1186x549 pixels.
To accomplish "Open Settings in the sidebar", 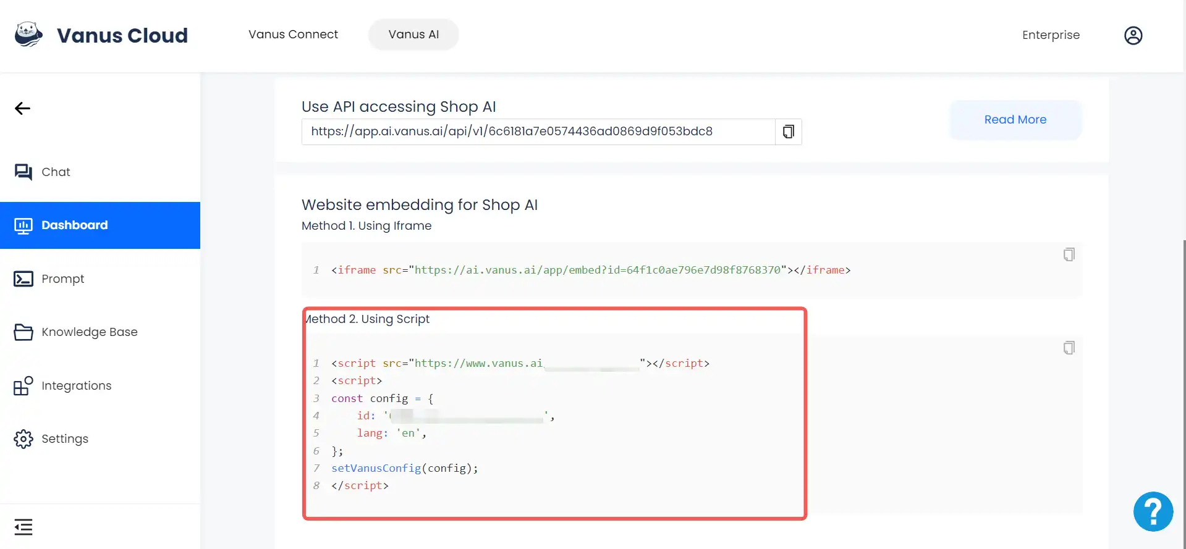I will [x=100, y=439].
